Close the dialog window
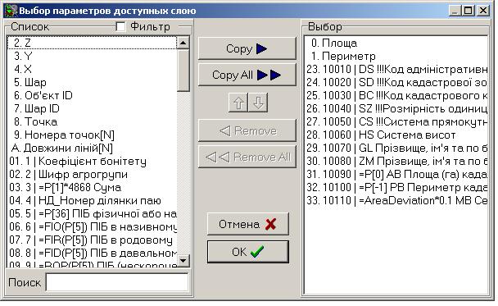Image resolution: width=498 pixels, height=306 pixels. click(x=483, y=11)
